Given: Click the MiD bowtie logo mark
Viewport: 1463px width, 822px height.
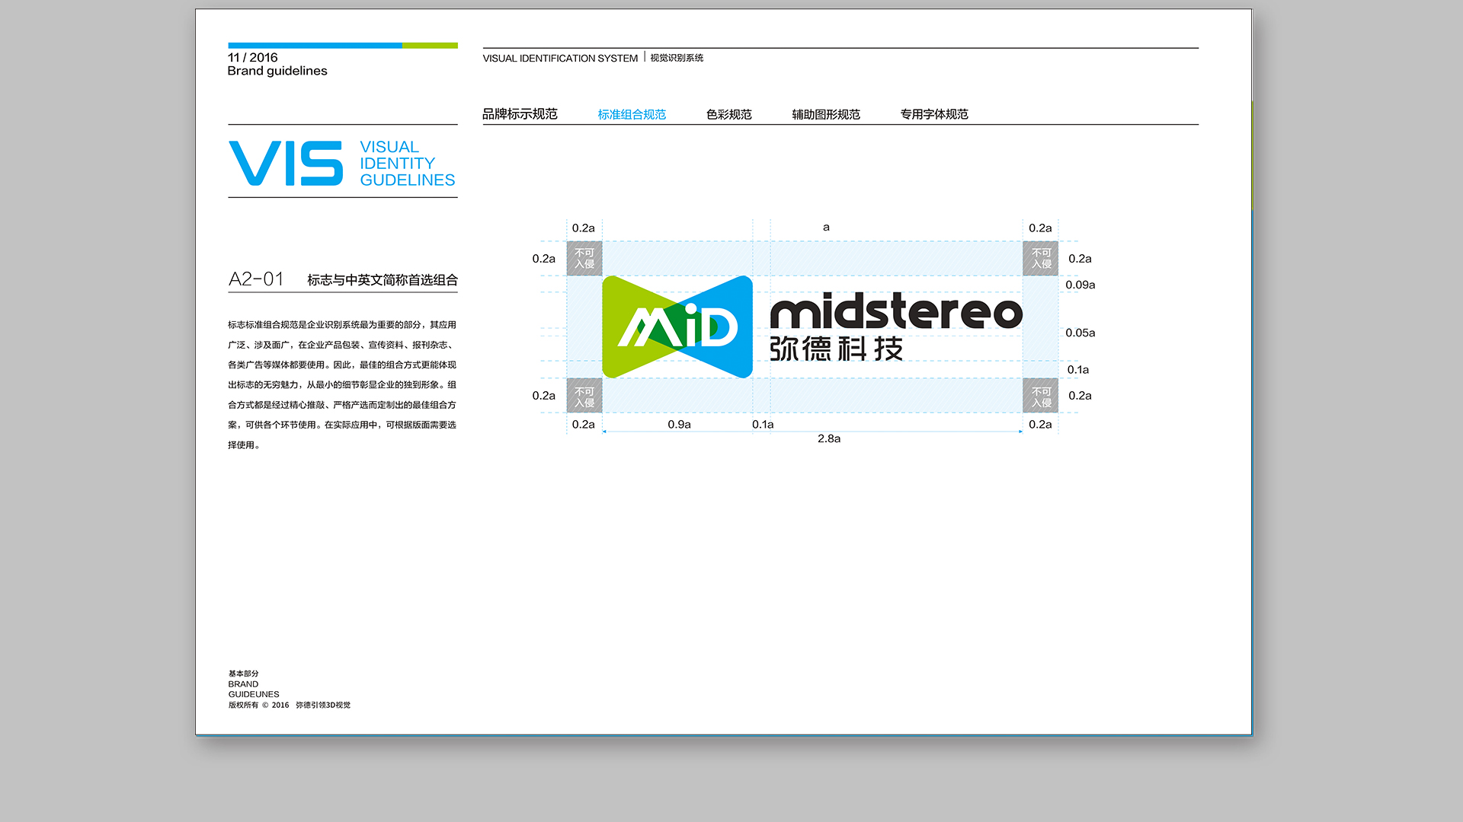Looking at the screenshot, I should click(677, 327).
